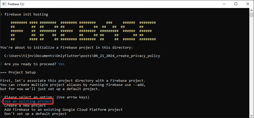This screenshot has height=118, width=254.
Task: Select 'Add Firebase to an existing Google Cloud Platform project'
Action: click(64, 110)
